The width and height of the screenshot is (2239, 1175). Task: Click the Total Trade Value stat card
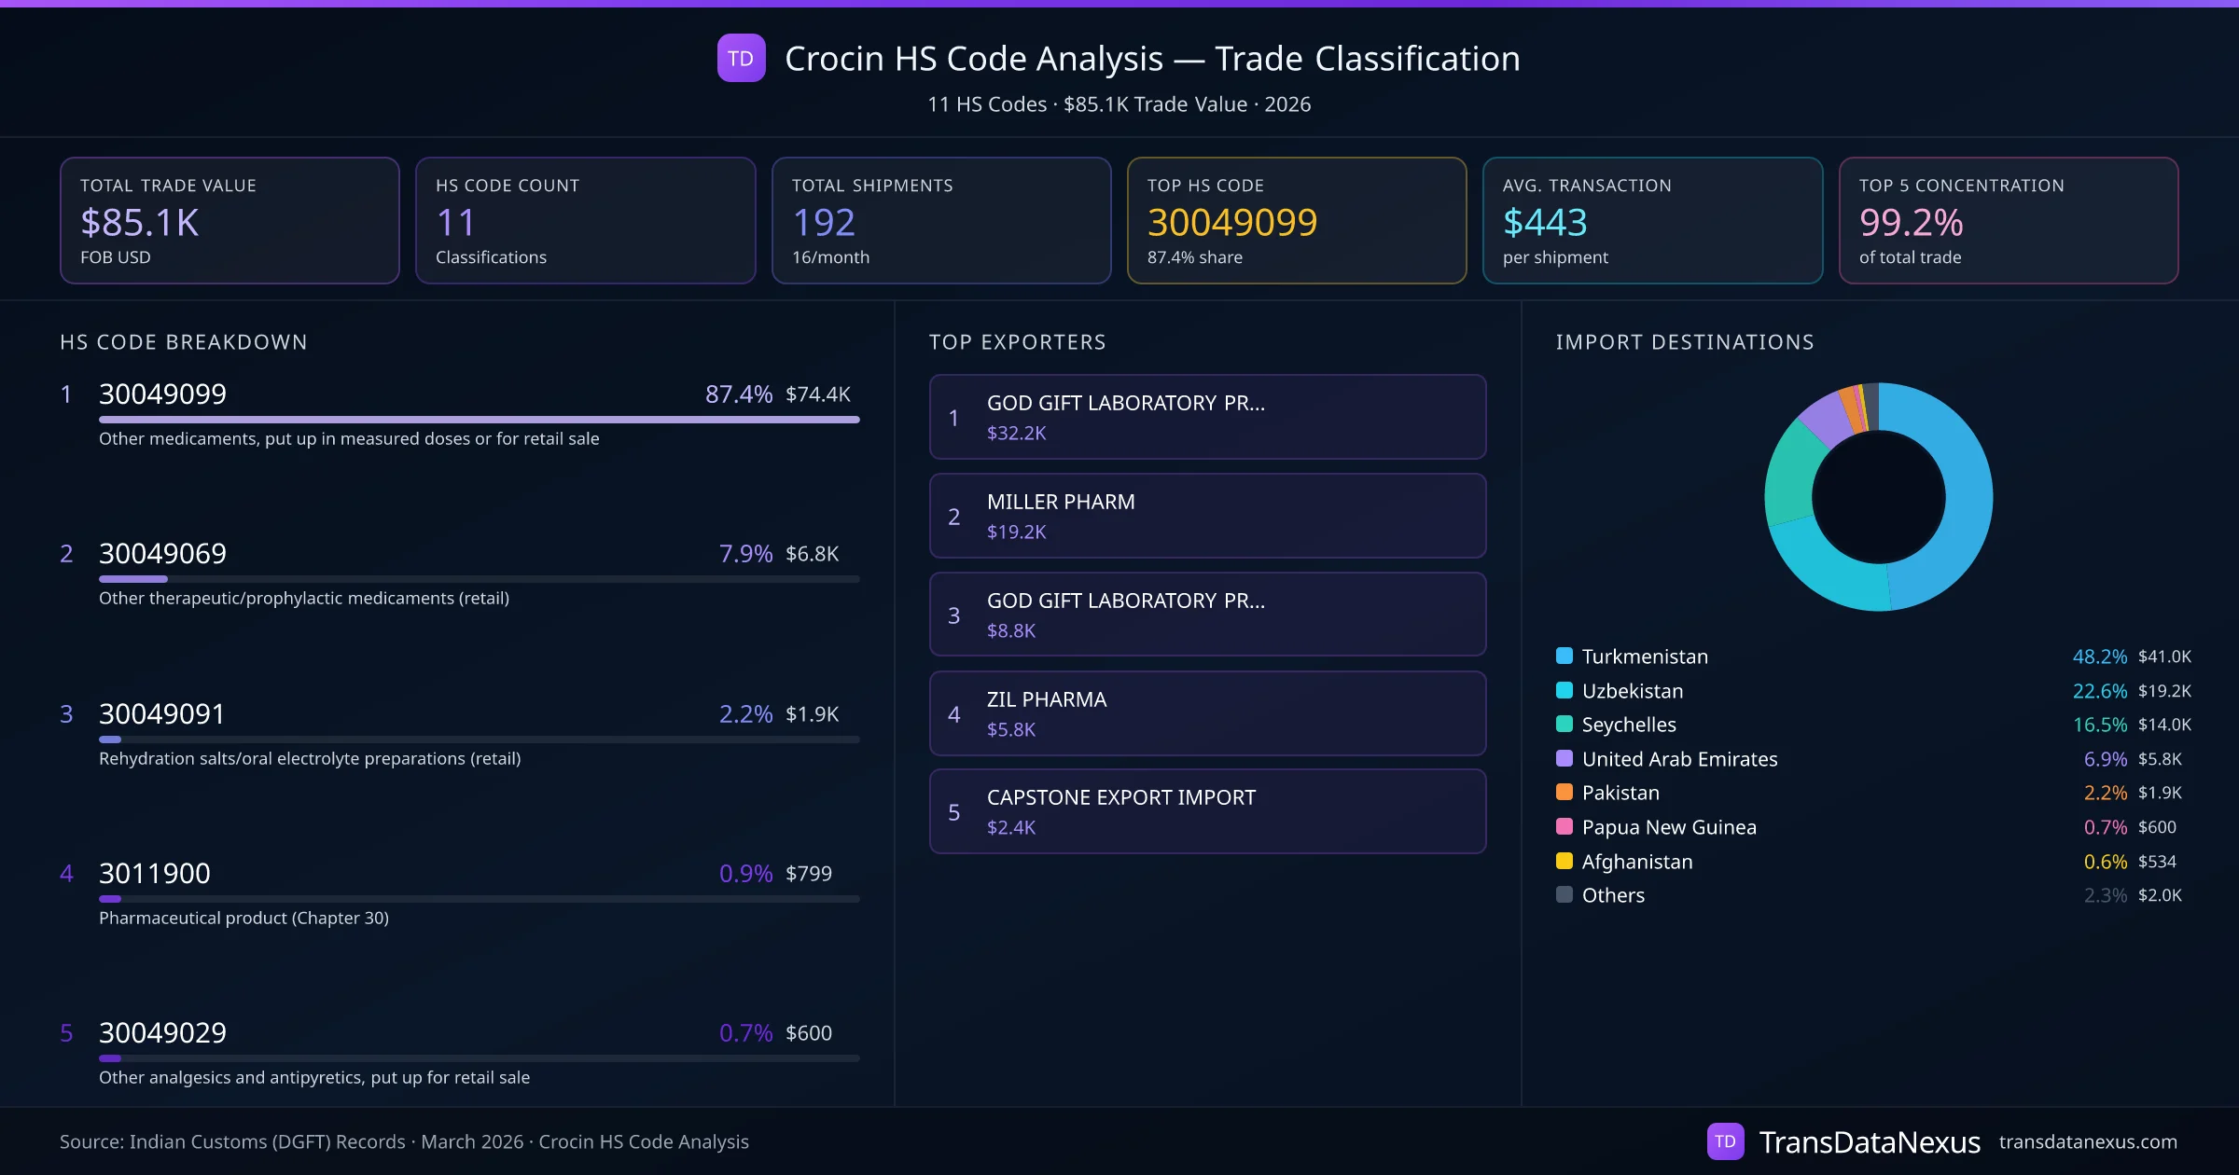[x=229, y=220]
